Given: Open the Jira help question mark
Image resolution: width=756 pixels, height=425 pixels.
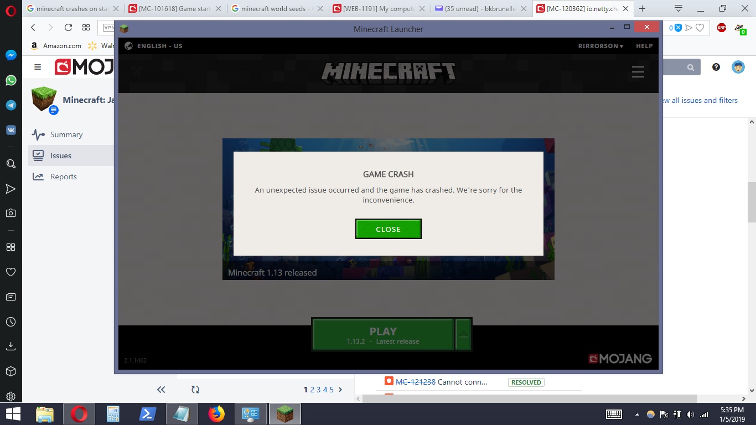Looking at the screenshot, I should (716, 67).
